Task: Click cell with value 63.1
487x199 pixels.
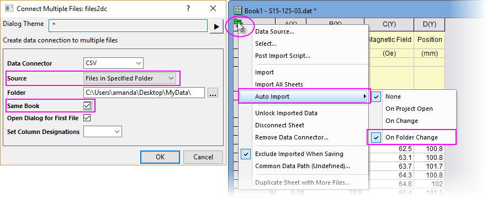Action: [391, 158]
